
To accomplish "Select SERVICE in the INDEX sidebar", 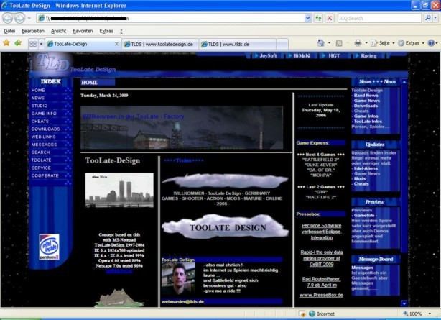I will [41, 168].
